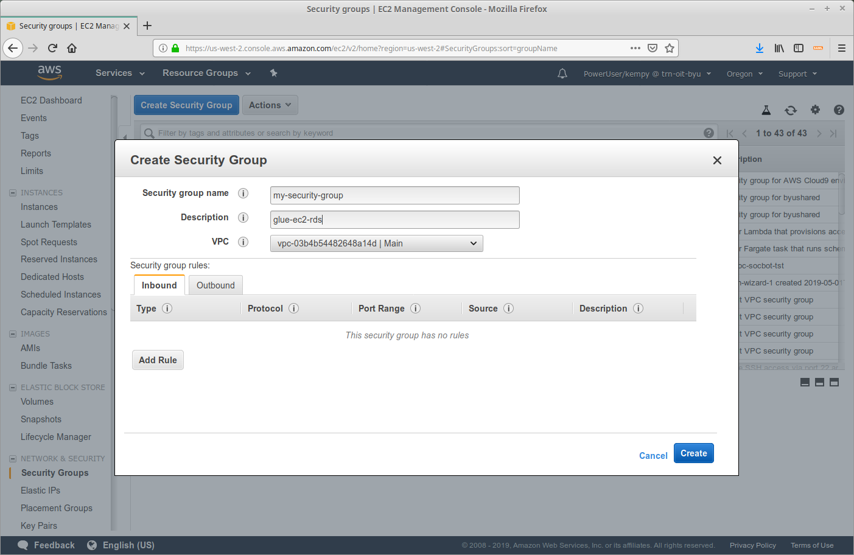Click the flask experiments icon
This screenshot has width=854, height=555.
point(766,110)
